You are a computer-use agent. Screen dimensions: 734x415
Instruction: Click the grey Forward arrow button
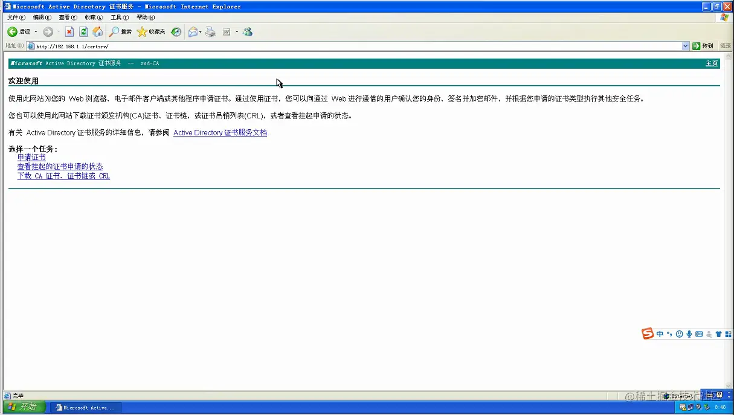pos(48,31)
